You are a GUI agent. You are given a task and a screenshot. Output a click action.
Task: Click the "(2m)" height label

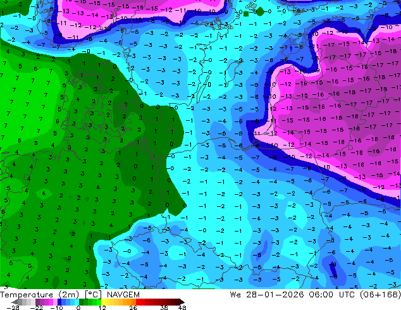click(69, 295)
